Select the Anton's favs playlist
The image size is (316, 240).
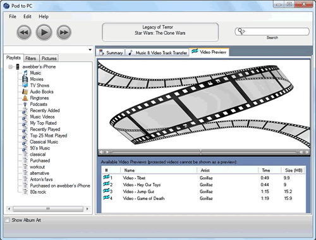[x=41, y=179]
